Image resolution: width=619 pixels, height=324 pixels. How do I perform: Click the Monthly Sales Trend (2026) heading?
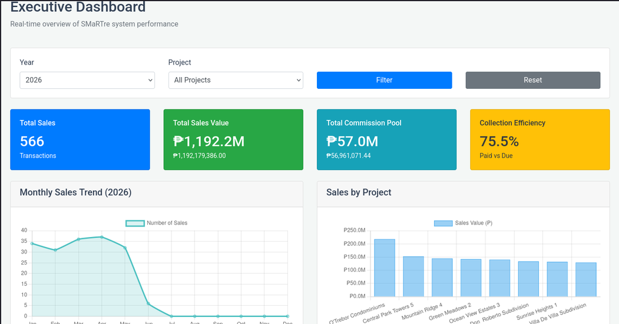pyautogui.click(x=75, y=192)
